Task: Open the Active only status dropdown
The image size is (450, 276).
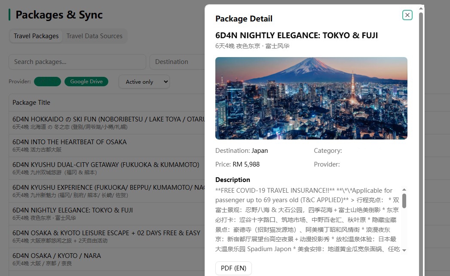Action: coord(144,82)
